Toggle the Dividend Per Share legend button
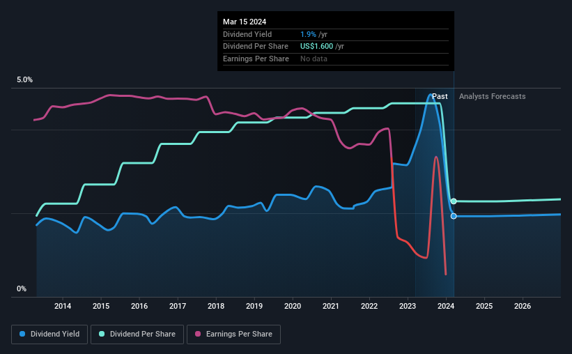The height and width of the screenshot is (354, 572). coord(137,334)
